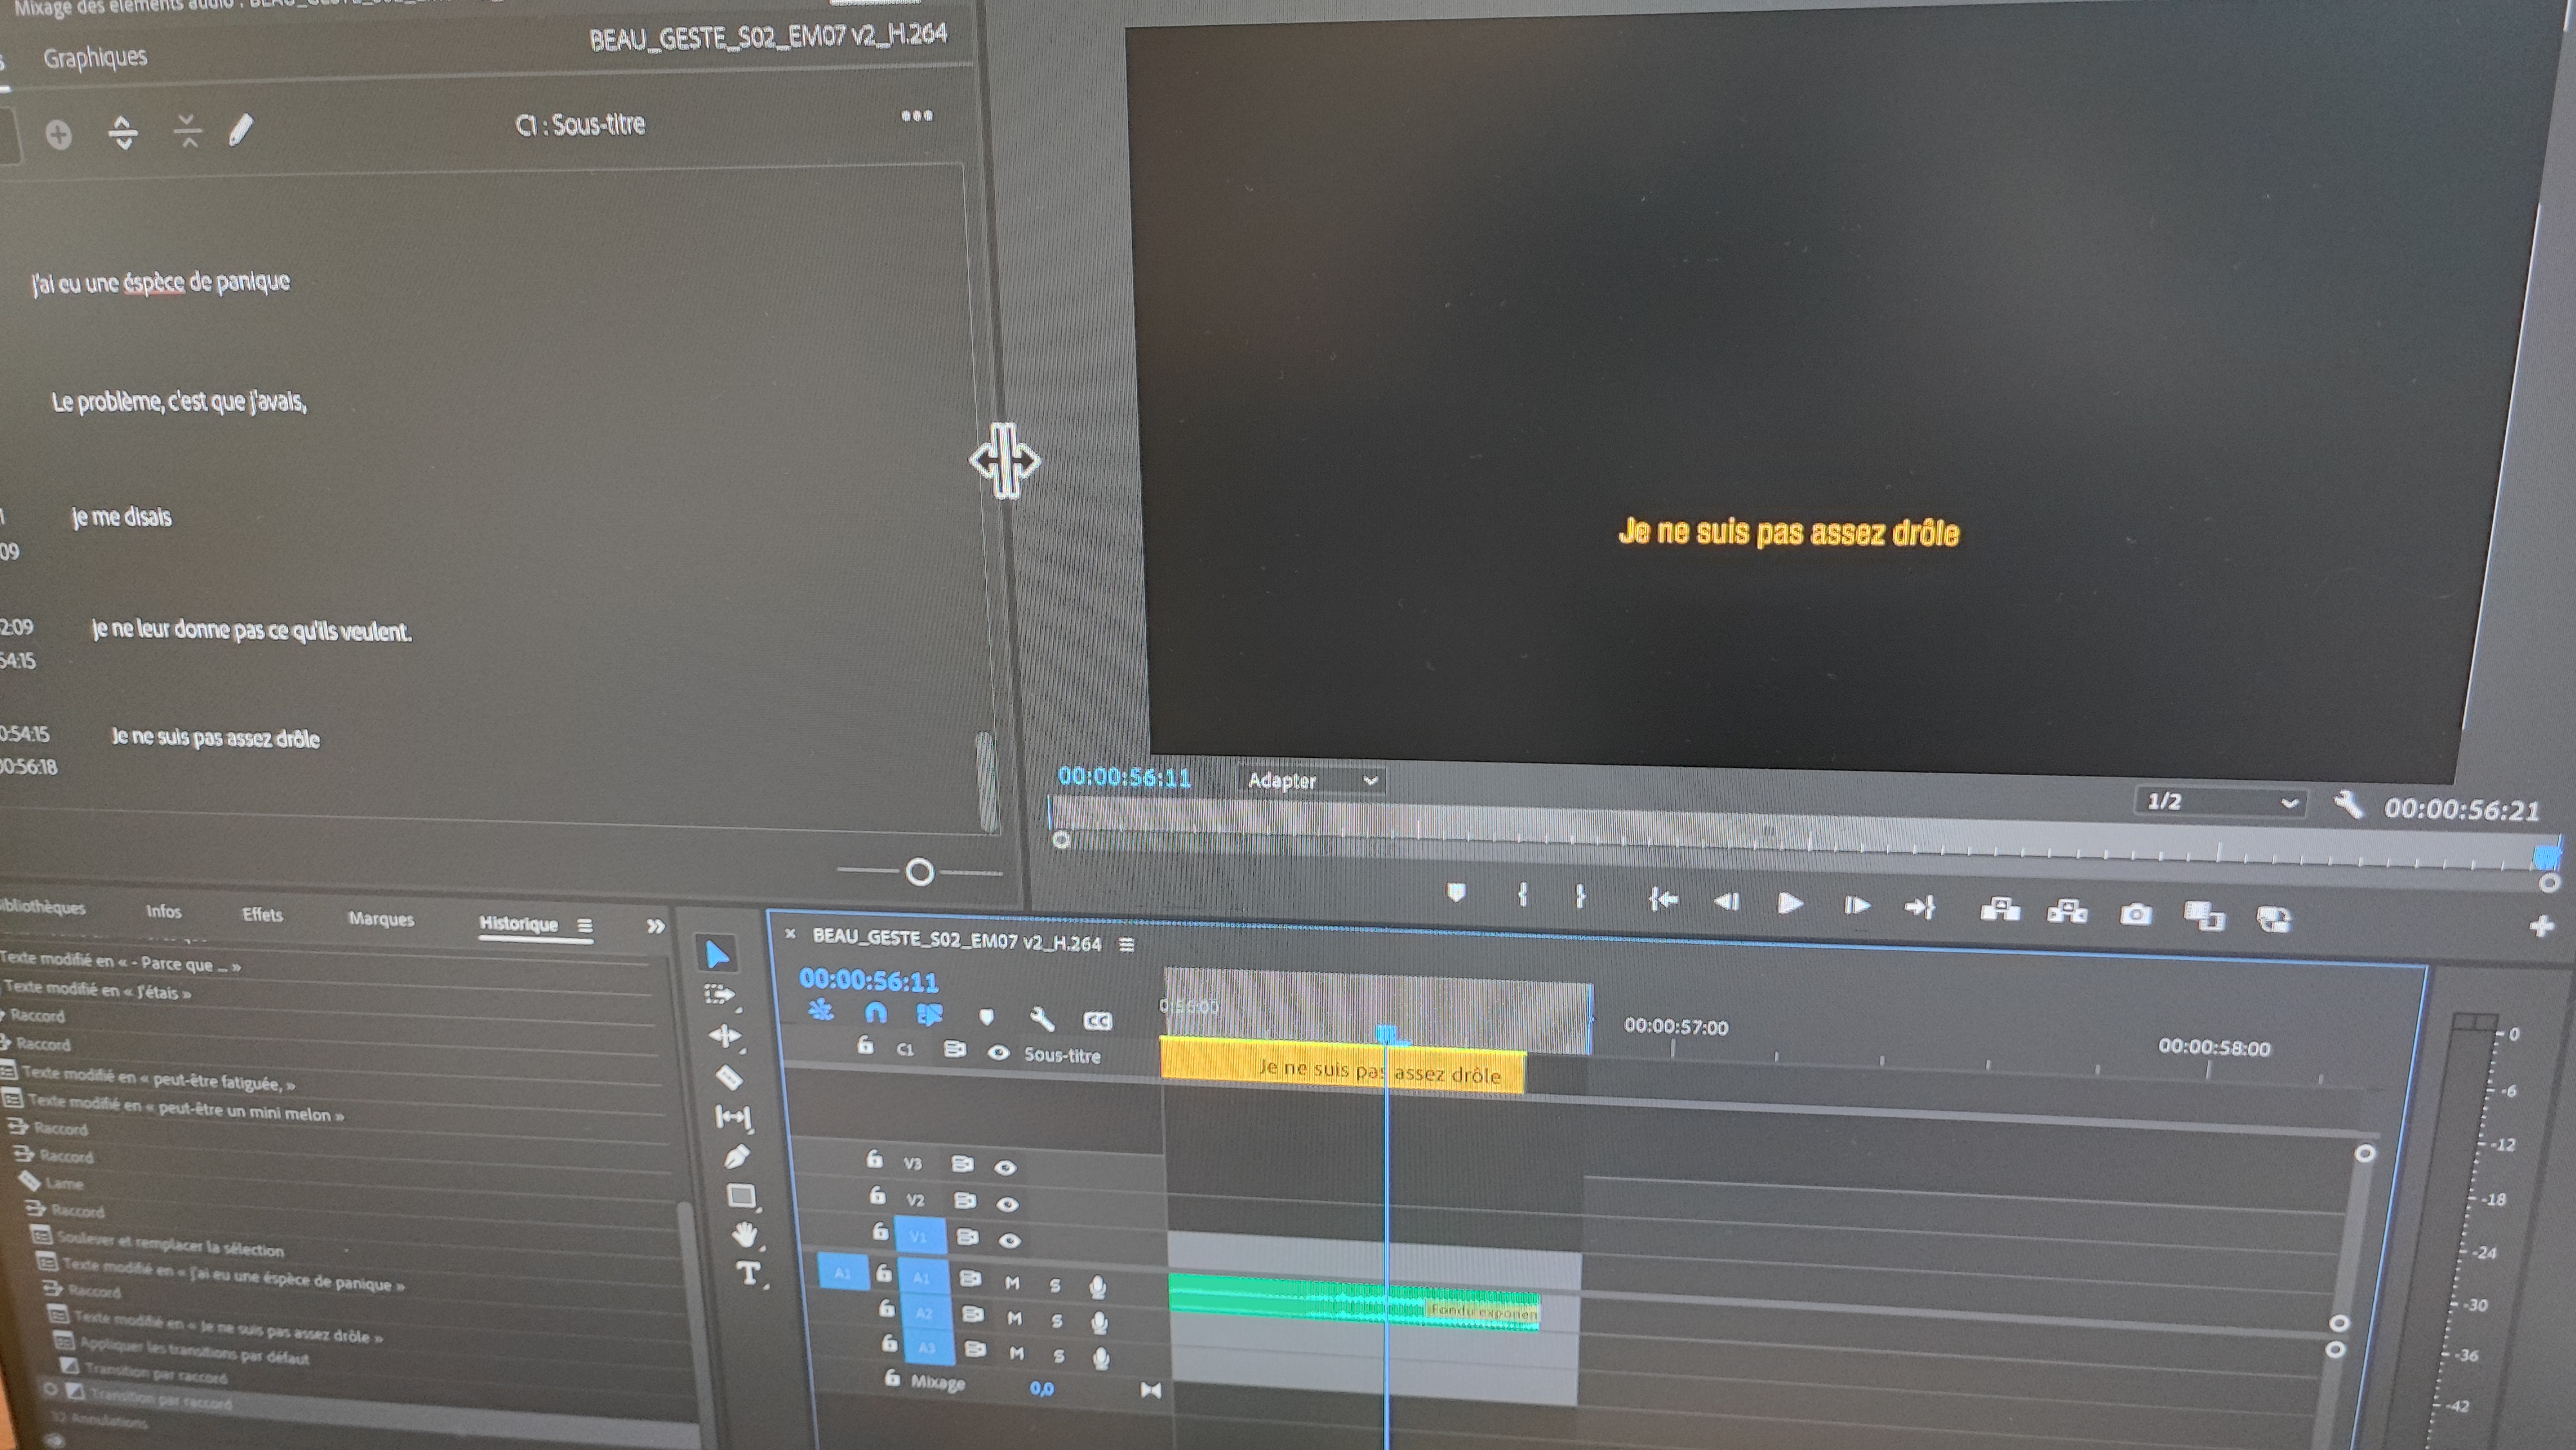Select the Type tool
Viewport: 2576px width, 1450px height.
pos(748,1273)
